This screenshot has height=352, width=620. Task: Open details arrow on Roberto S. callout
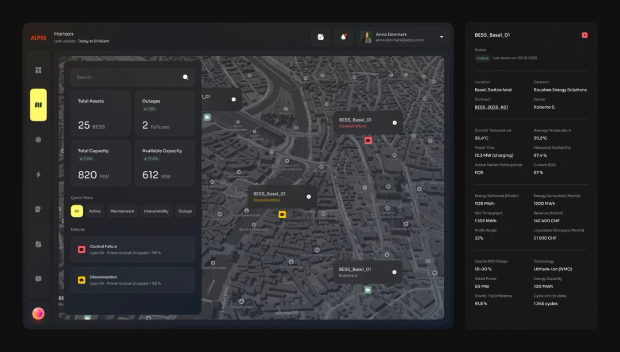tap(394, 272)
